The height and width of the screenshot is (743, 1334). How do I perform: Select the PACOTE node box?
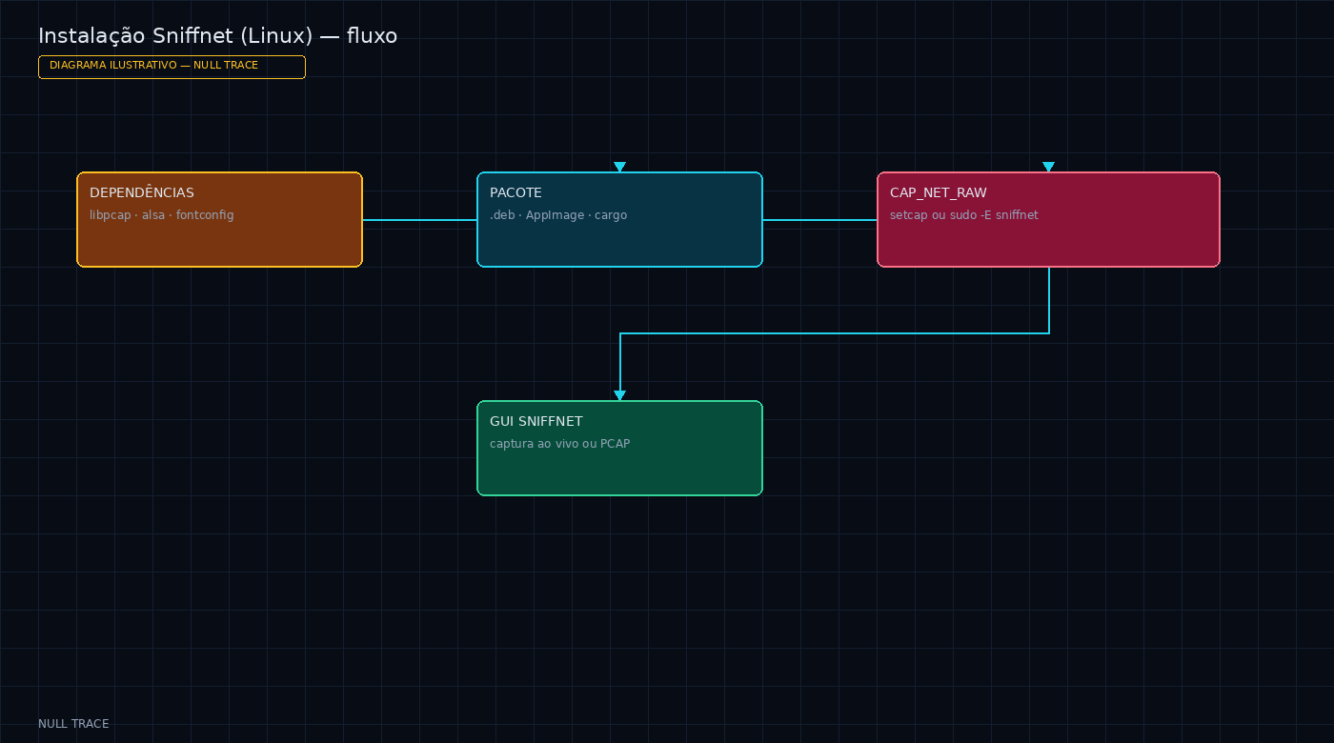click(619, 219)
